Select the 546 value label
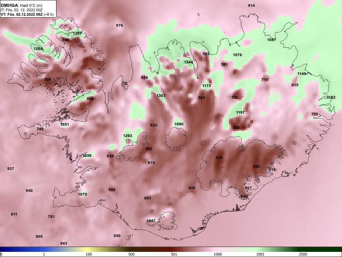Image resolution: width=342 pixels, height=257 pixels. (65, 40)
